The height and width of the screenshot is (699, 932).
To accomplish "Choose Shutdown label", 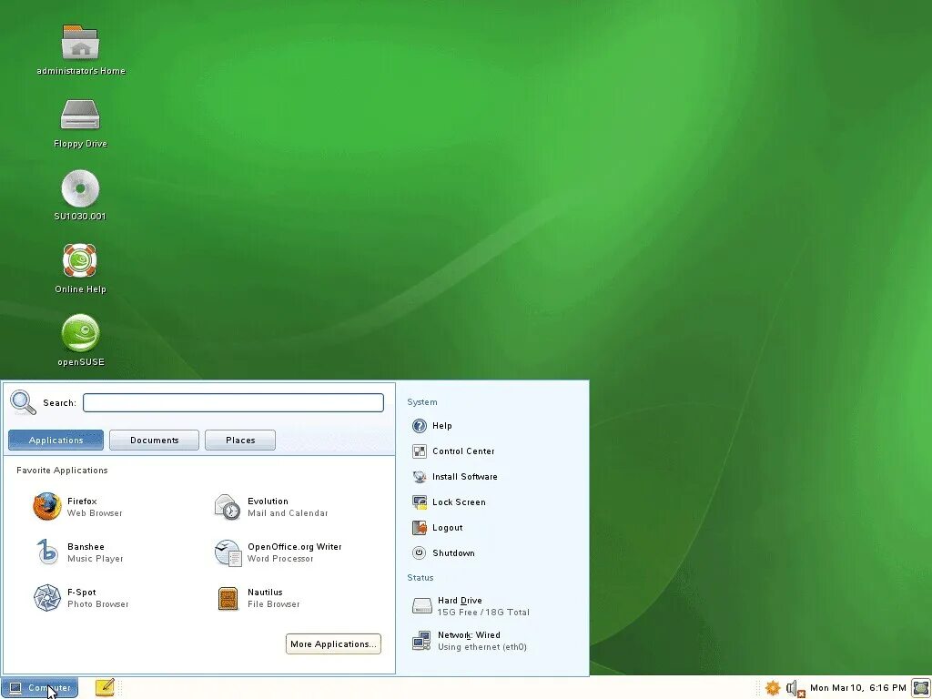I will [453, 552].
